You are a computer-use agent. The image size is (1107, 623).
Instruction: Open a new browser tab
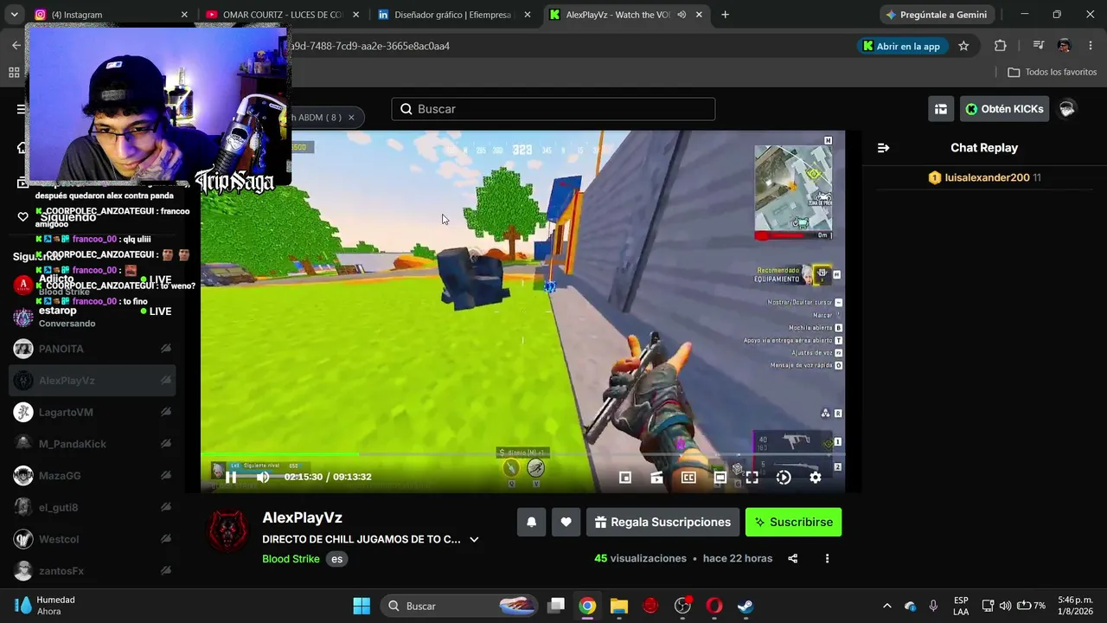725,15
